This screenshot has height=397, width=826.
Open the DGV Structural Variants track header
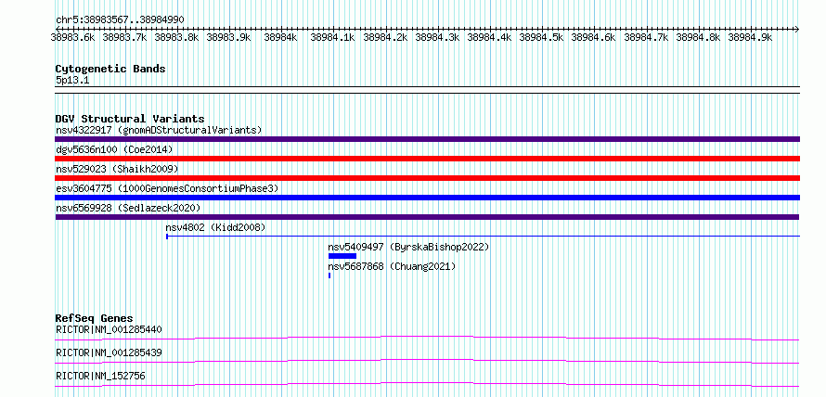[130, 119]
